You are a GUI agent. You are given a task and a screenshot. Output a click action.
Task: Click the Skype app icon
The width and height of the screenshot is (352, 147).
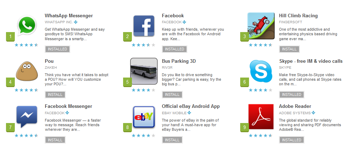(x=261, y=71)
